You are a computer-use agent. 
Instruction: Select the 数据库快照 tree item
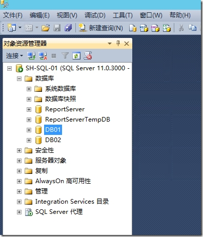pyautogui.click(x=60, y=99)
